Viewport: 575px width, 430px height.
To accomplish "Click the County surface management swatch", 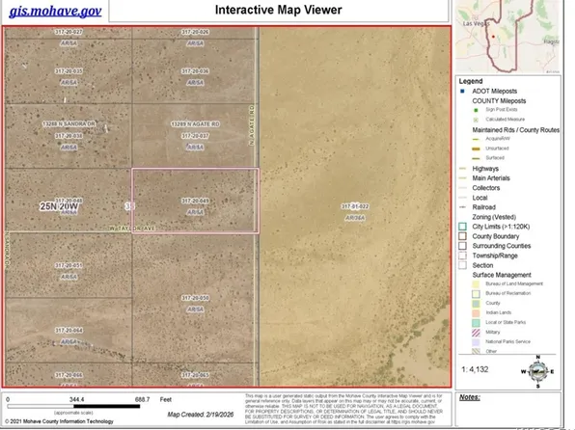I will tap(476, 304).
